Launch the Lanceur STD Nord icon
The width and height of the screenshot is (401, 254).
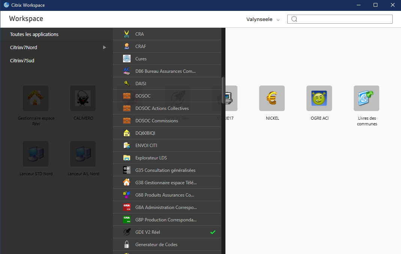pos(36,154)
